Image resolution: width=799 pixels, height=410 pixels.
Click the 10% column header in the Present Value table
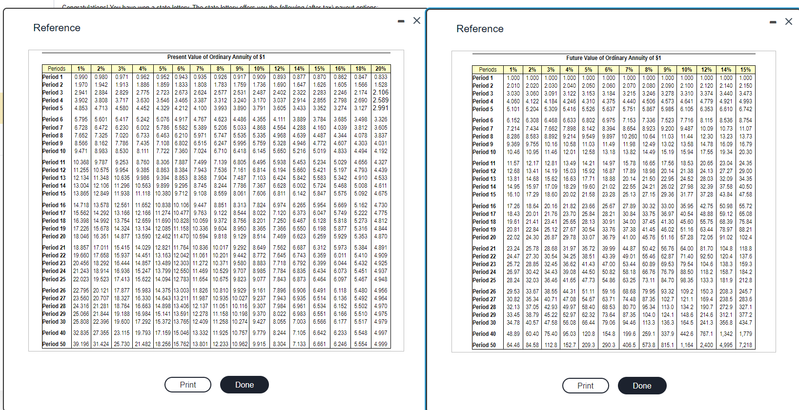(259, 69)
